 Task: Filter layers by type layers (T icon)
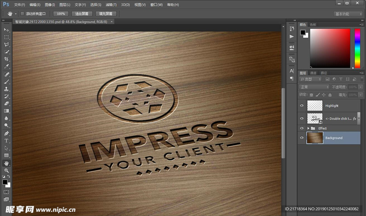point(341,79)
